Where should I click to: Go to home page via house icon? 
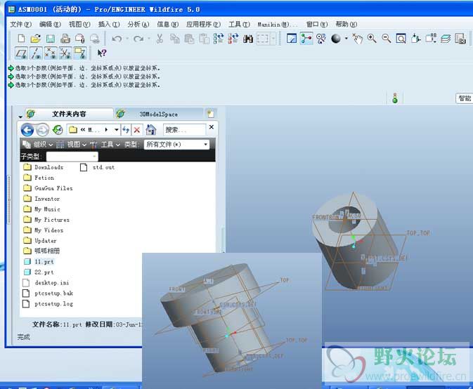tap(150, 130)
